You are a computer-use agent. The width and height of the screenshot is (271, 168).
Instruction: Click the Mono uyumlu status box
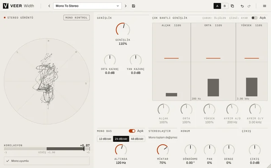coord(47,161)
